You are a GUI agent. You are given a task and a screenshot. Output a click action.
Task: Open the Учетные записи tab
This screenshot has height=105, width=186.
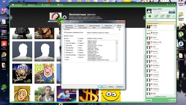pos(106,27)
